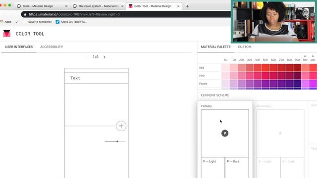
Task: Pick Purple A100 color swatch
Action: 305,84
